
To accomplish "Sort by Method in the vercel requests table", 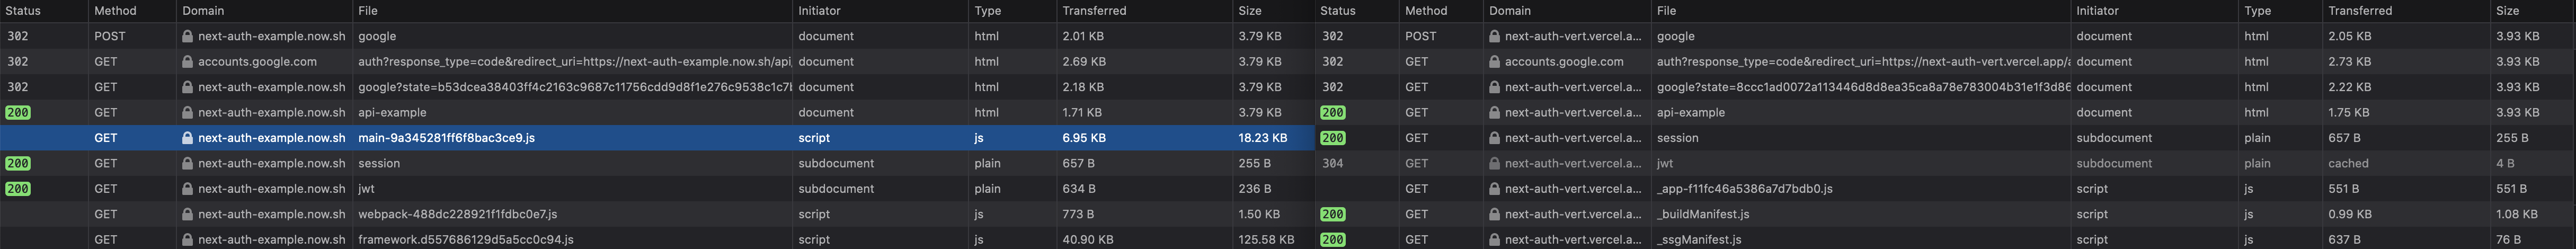I will [1426, 11].
